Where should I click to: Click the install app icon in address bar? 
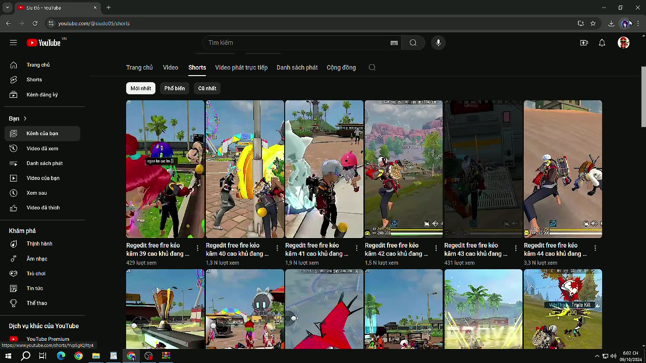581,23
